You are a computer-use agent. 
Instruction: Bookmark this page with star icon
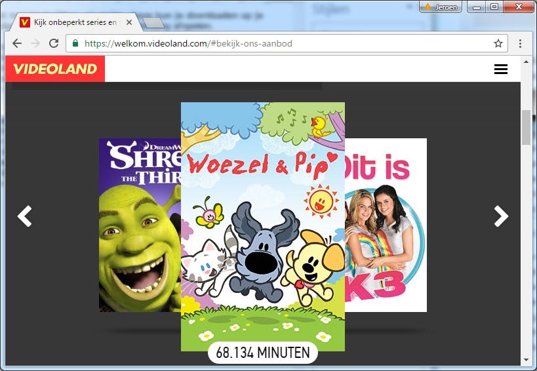click(498, 43)
